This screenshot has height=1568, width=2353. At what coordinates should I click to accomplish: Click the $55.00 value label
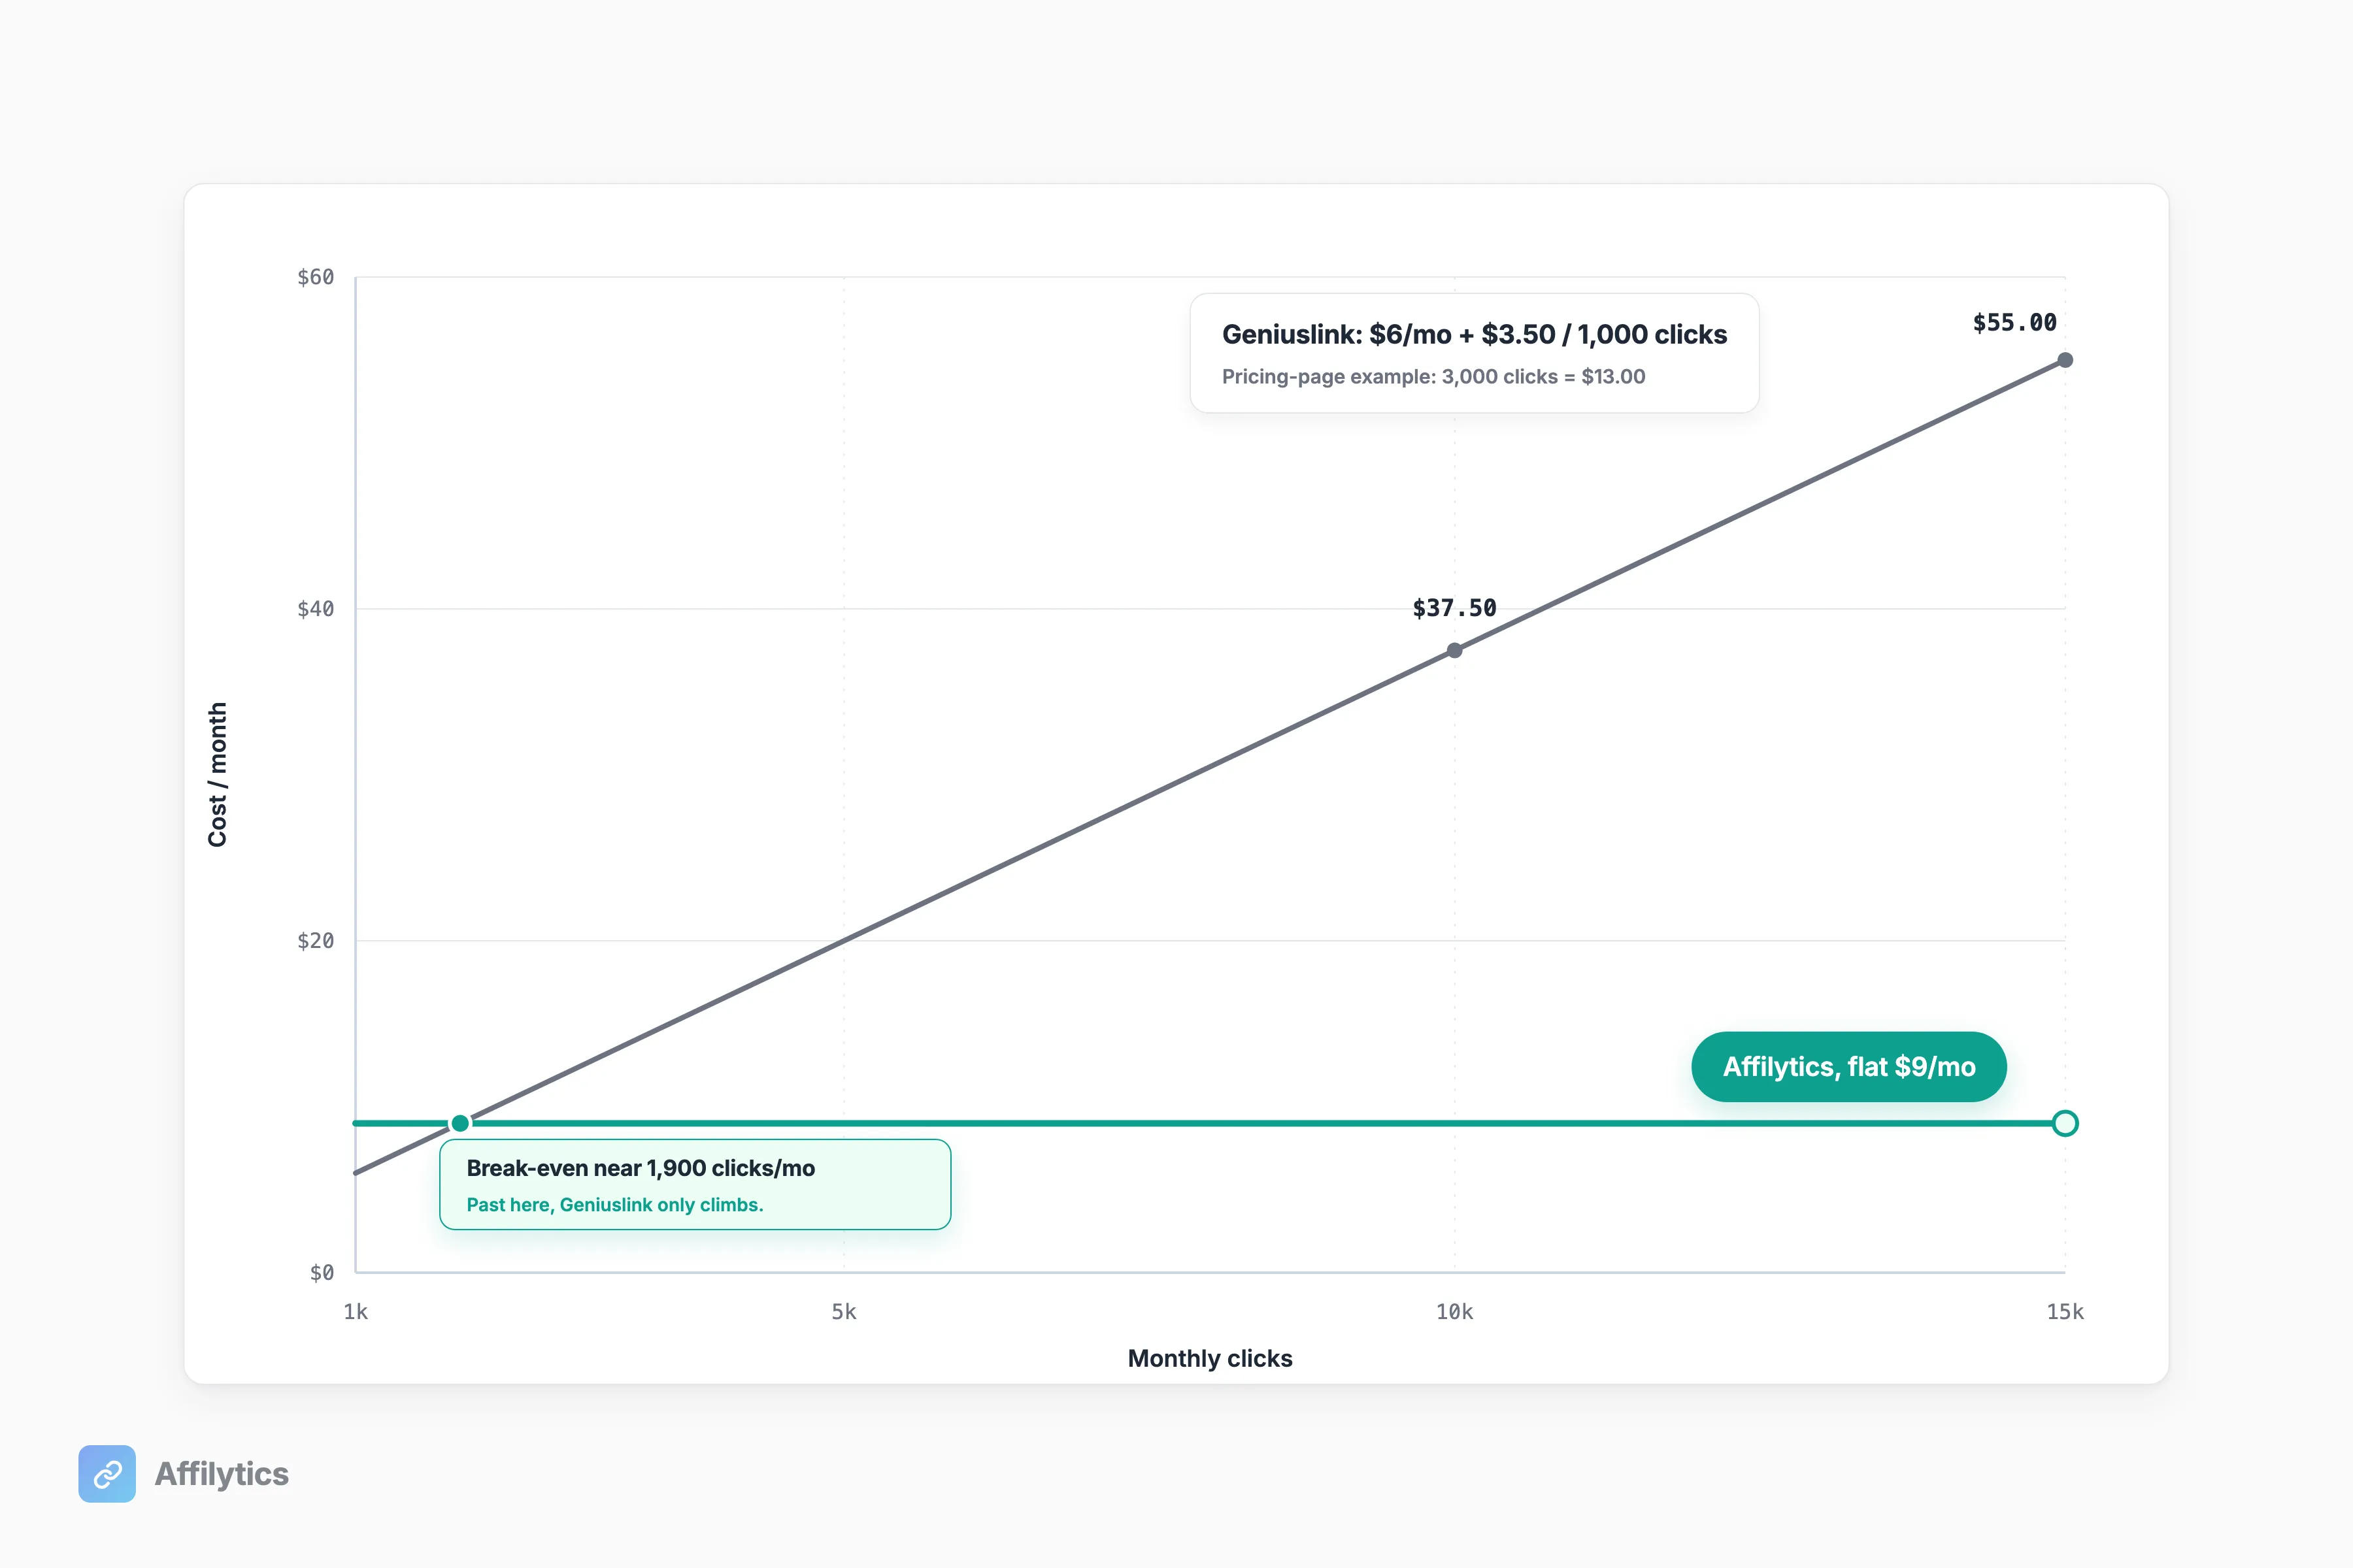(x=2015, y=322)
